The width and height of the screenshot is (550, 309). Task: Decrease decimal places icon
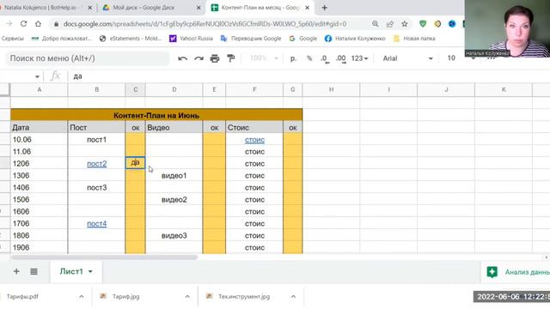(x=325, y=58)
